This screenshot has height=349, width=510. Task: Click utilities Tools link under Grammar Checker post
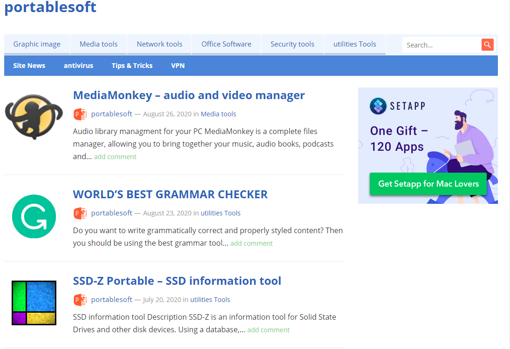click(x=220, y=213)
